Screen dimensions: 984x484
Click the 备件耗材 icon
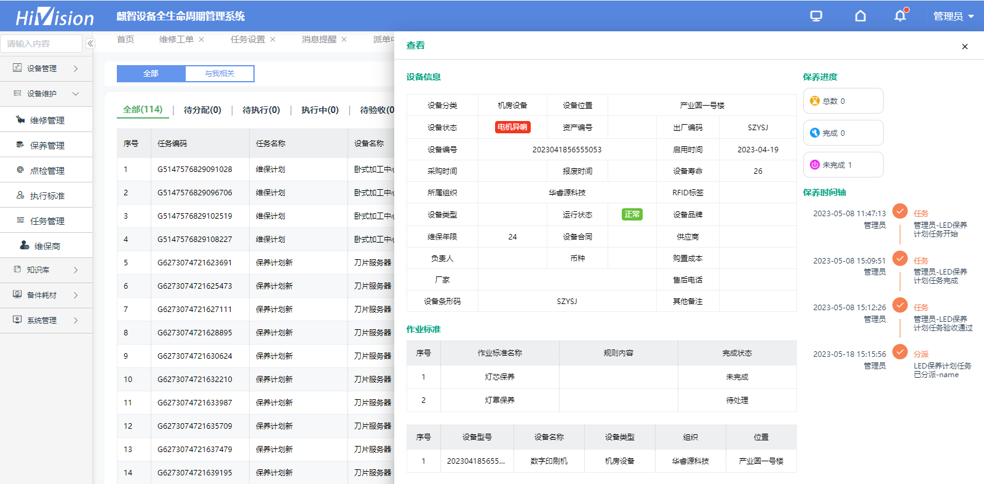point(17,294)
